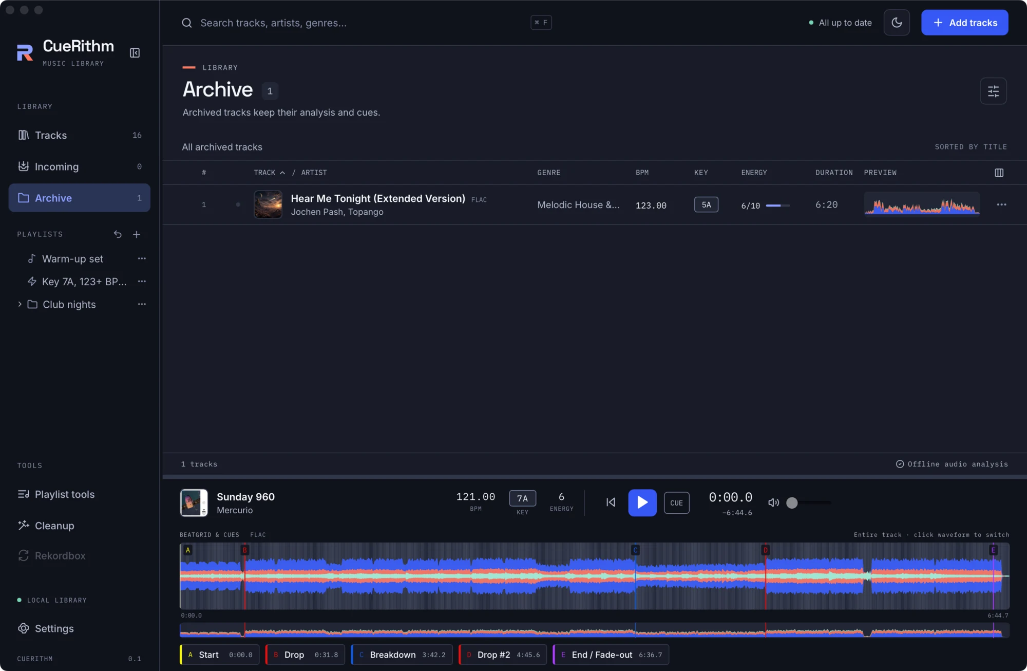Screen dimensions: 1027x671
Task: Open the column chooser icon
Action: [x=999, y=173]
